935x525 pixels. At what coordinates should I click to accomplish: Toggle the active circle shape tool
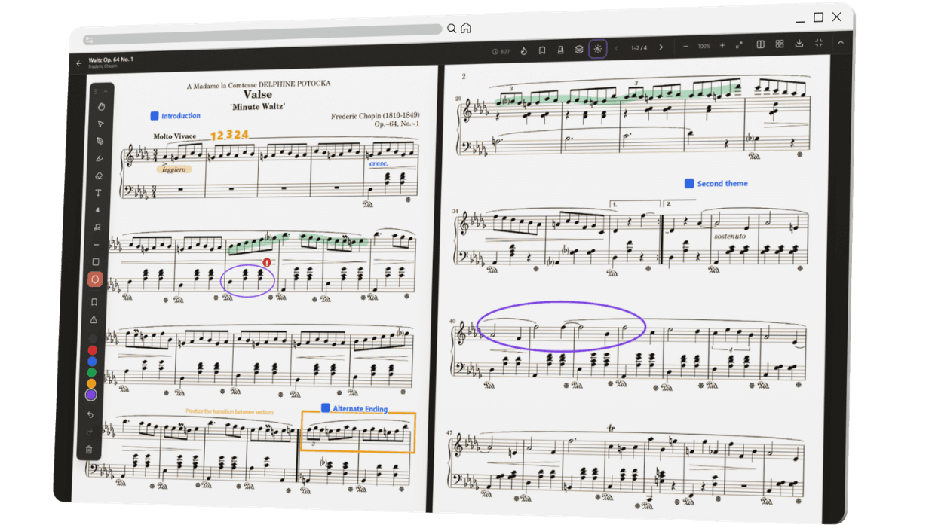(x=95, y=279)
